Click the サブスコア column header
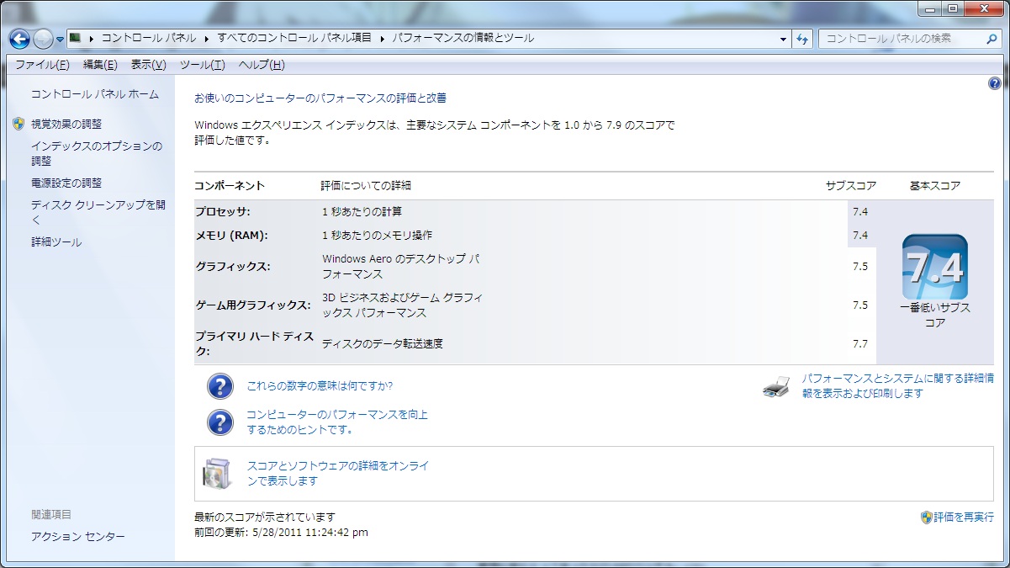The image size is (1010, 568). (x=851, y=185)
